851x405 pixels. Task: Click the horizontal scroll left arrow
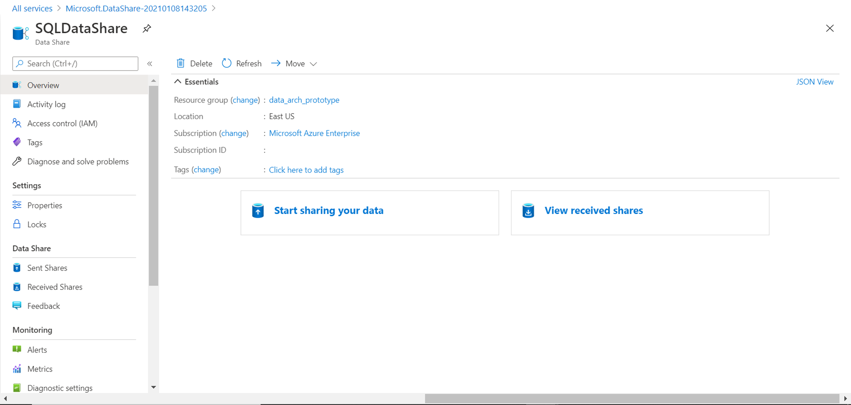click(5, 399)
